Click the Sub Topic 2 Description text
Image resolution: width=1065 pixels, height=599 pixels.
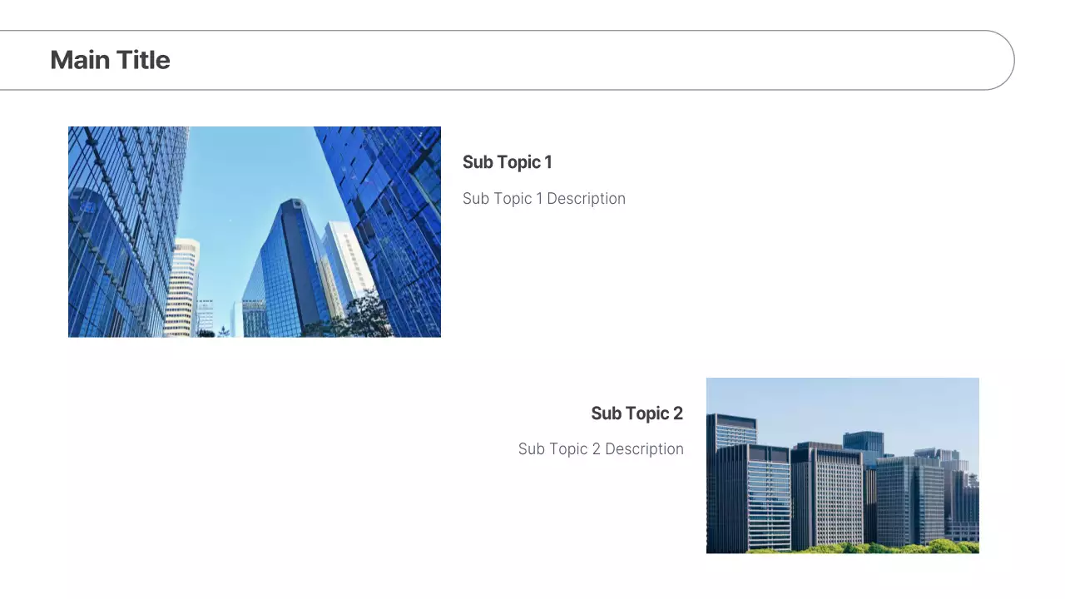pos(601,449)
